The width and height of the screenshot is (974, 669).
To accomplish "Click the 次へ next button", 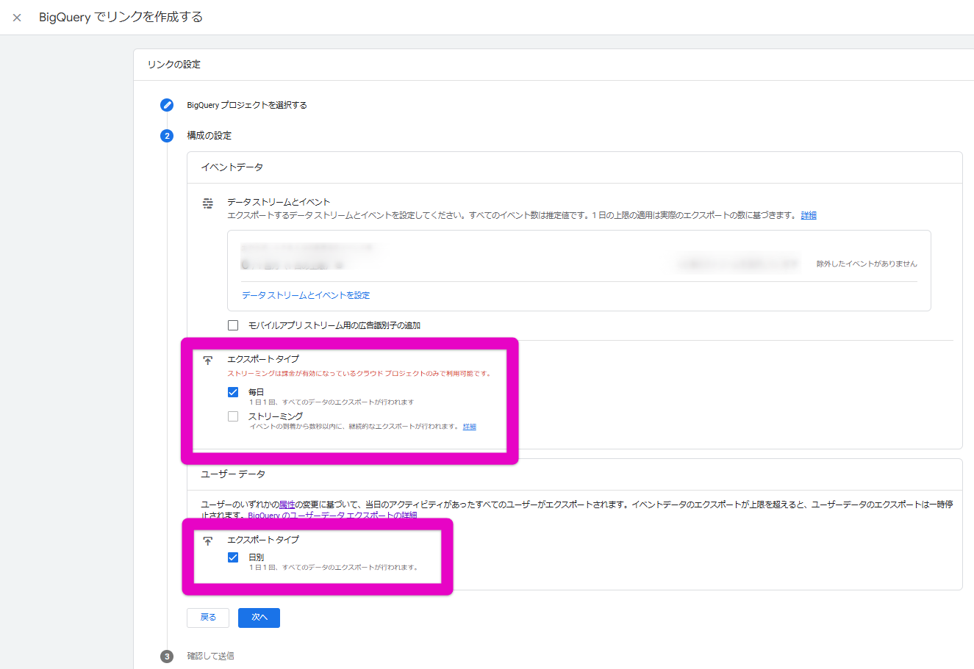I will pos(259,618).
